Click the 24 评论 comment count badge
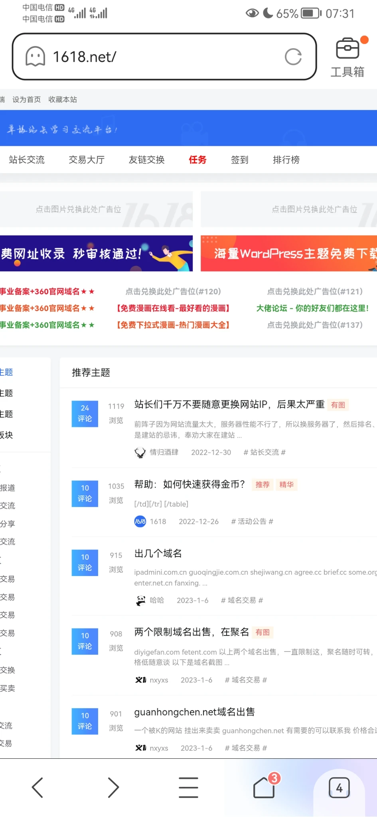Viewport: 377px width, 817px height. coord(85,414)
